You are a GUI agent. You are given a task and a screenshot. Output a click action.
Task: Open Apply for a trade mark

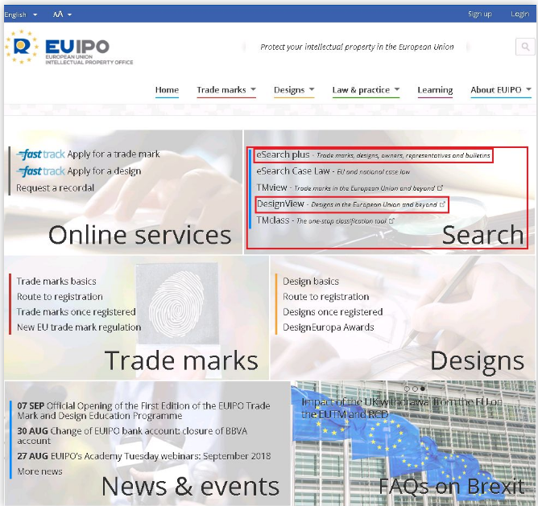(x=114, y=154)
